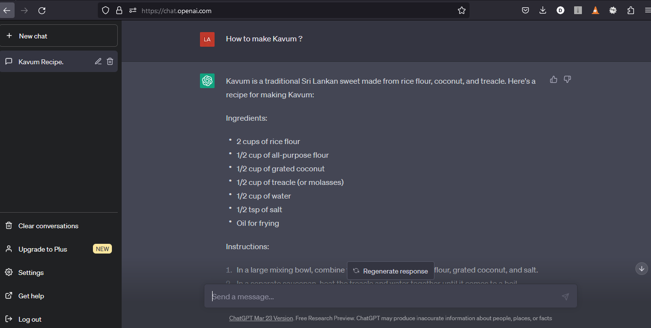Screen dimensions: 651x328
Task: Click '1/2 cup of grated coconut'
Action: [281, 169]
